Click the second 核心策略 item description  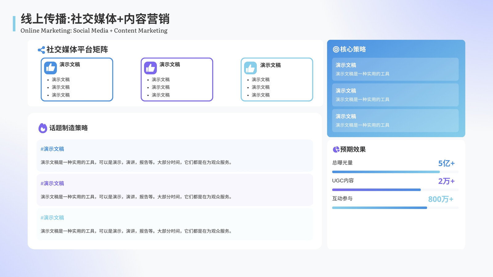(x=362, y=99)
